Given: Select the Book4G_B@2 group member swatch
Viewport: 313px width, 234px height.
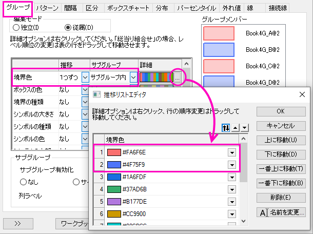Looking at the screenshot, I should pos(219,50).
